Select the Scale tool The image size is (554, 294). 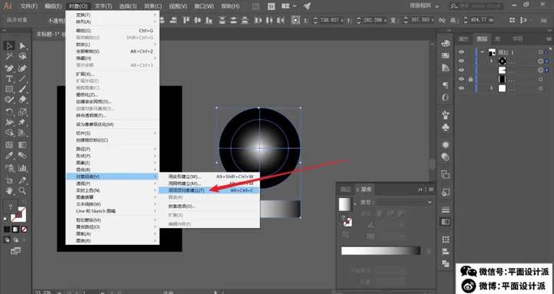click(x=22, y=112)
